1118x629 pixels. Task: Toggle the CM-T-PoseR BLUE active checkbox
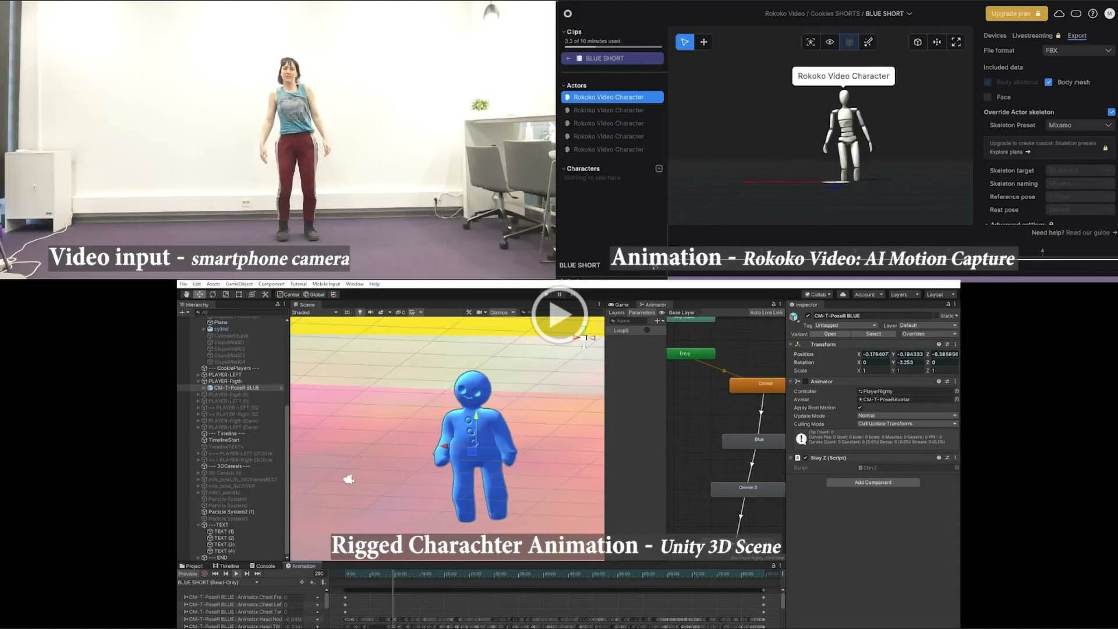[x=808, y=316]
